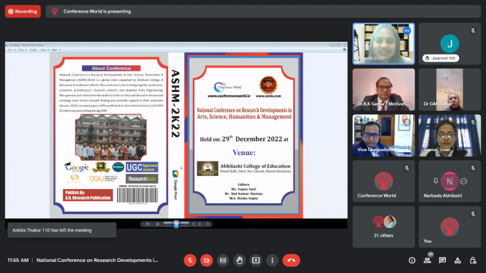The width and height of the screenshot is (486, 273).
Task: Select the Dr.B.K Sarkar video thumbnail
Action: click(x=383, y=89)
